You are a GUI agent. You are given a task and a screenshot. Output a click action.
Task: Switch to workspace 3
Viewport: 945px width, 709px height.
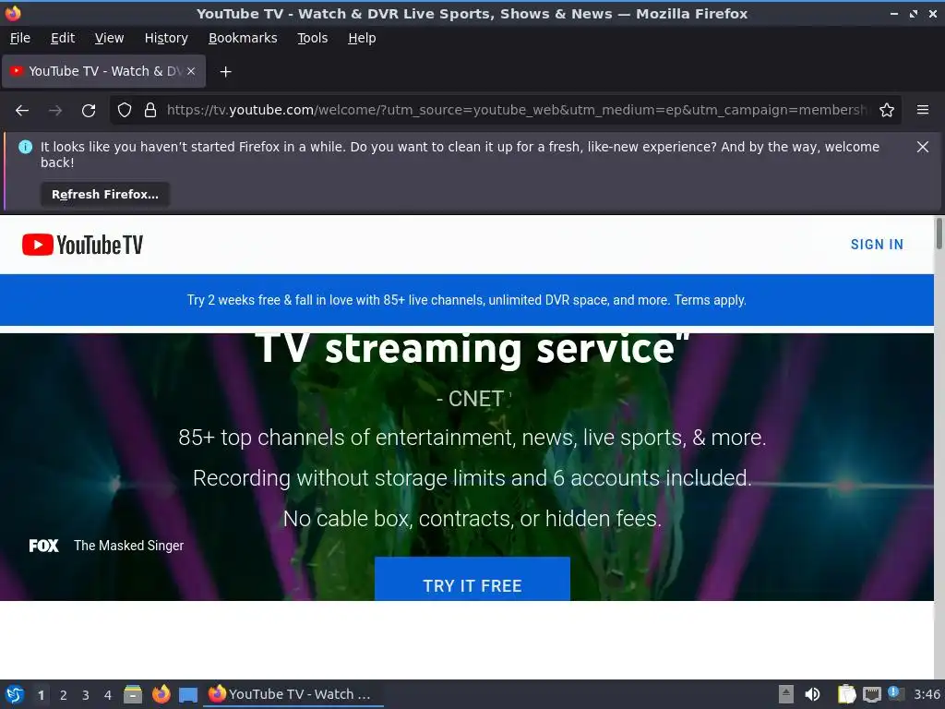[x=86, y=695]
